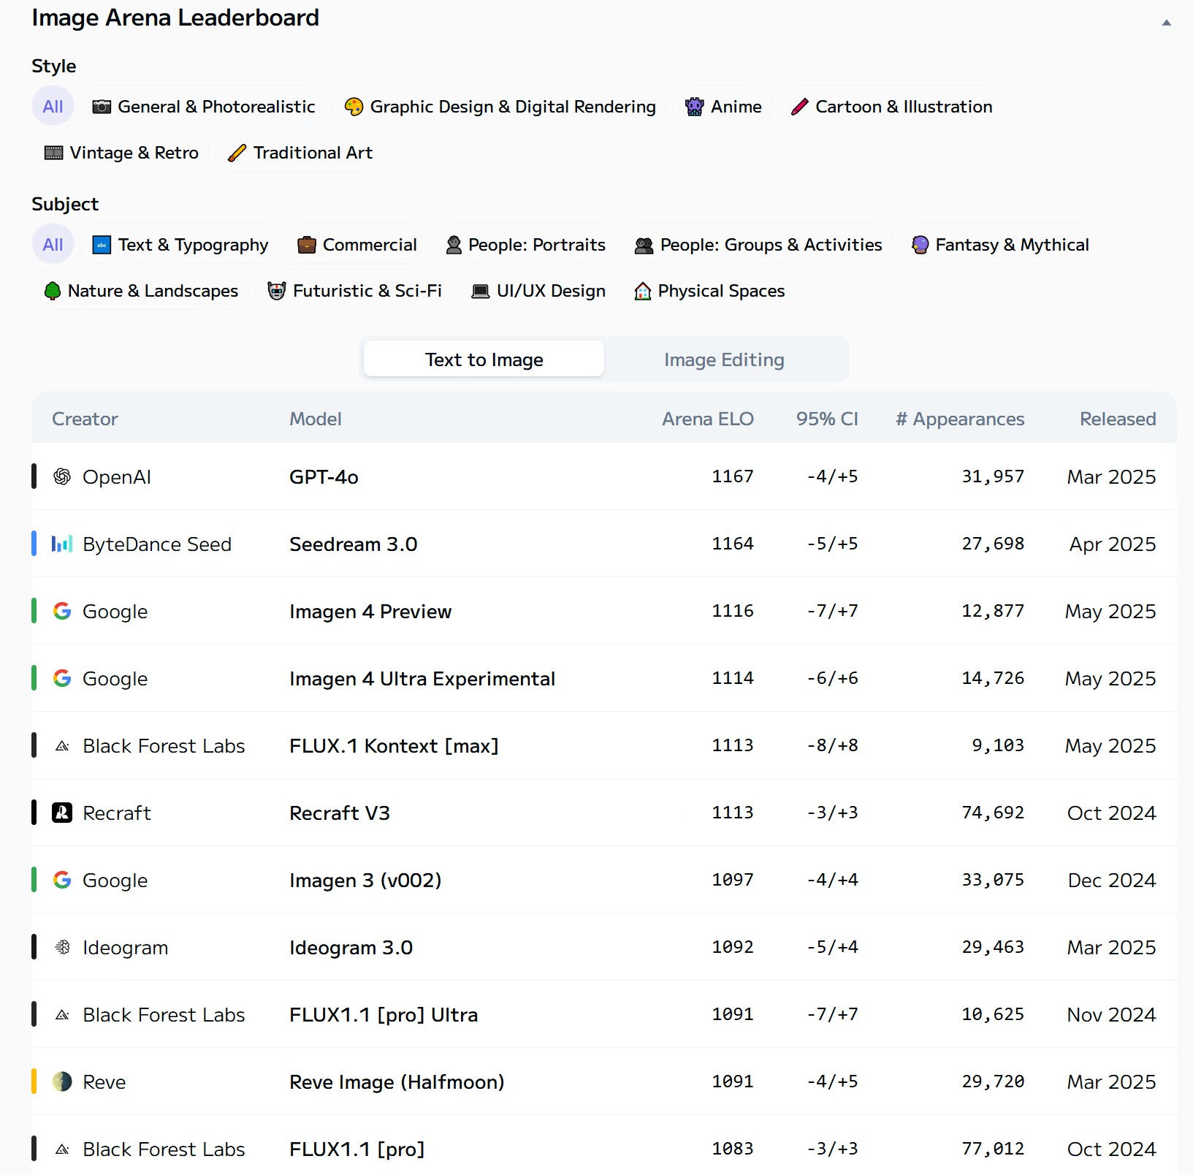1193x1175 pixels.
Task: Filter by the Anime style label
Action: coord(736,107)
